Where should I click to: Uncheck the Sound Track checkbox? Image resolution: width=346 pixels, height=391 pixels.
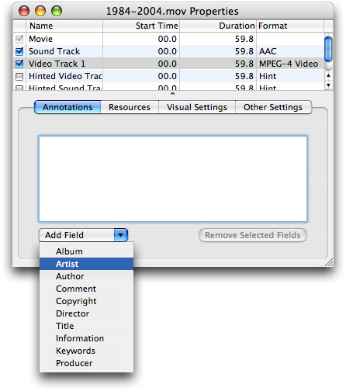(x=19, y=51)
